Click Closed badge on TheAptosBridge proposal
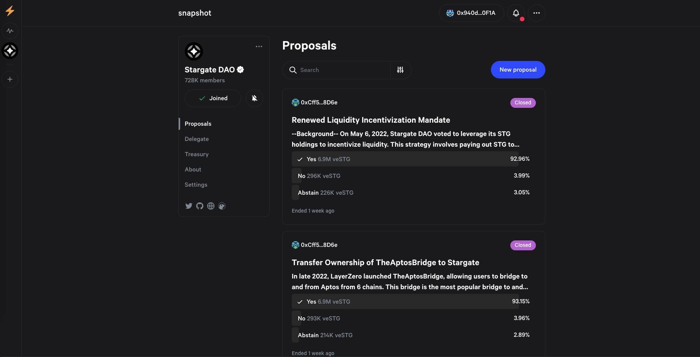 [523, 245]
